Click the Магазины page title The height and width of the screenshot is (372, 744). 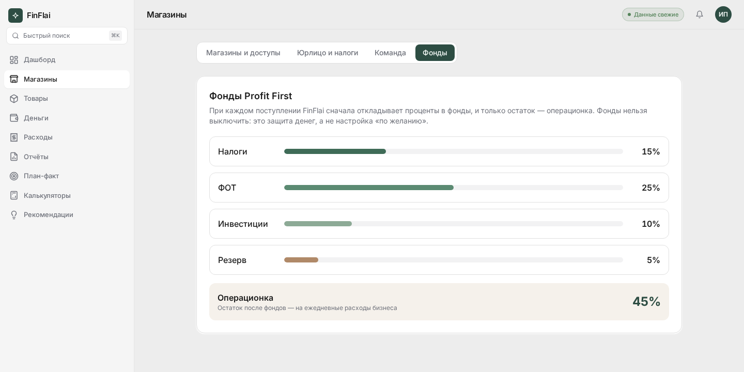[x=166, y=14]
